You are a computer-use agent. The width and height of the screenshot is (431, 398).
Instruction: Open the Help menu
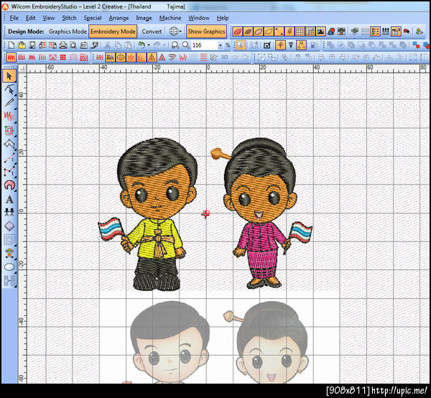tap(223, 18)
